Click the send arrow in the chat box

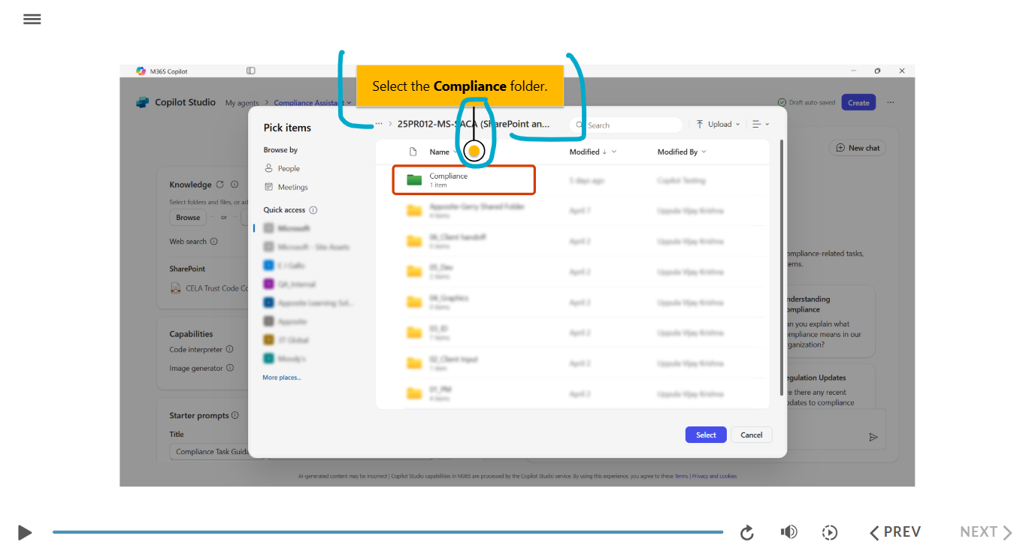pyautogui.click(x=873, y=437)
